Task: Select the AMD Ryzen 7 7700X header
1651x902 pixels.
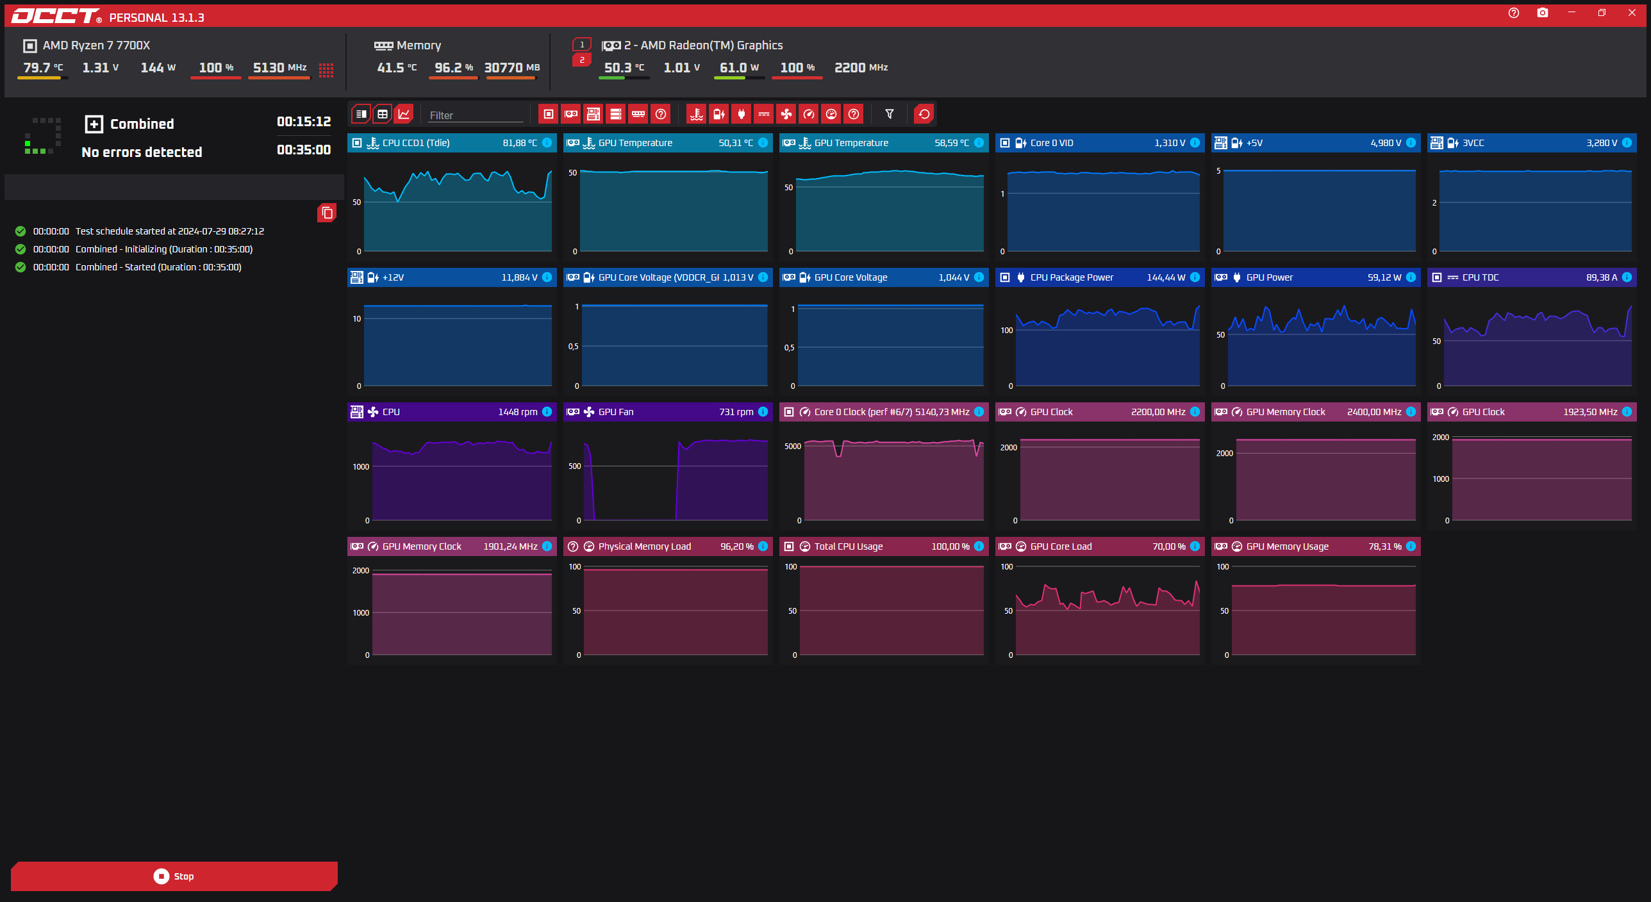Action: [87, 45]
